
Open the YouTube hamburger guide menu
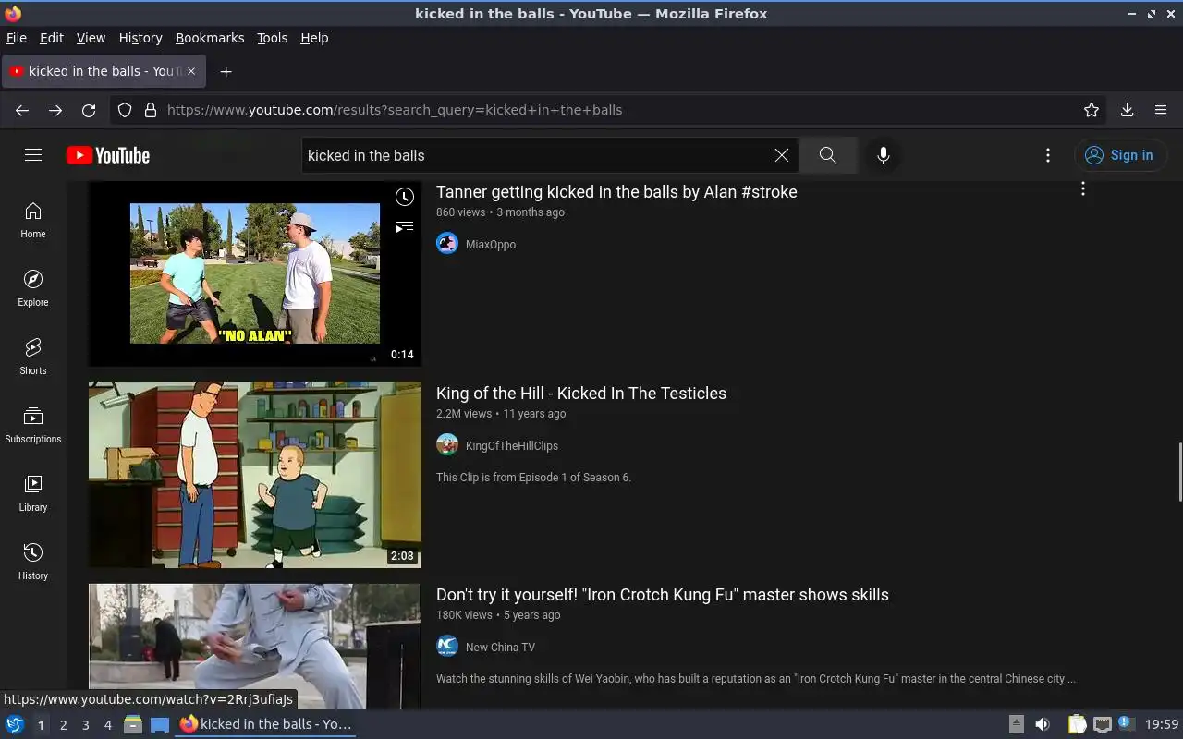[33, 155]
